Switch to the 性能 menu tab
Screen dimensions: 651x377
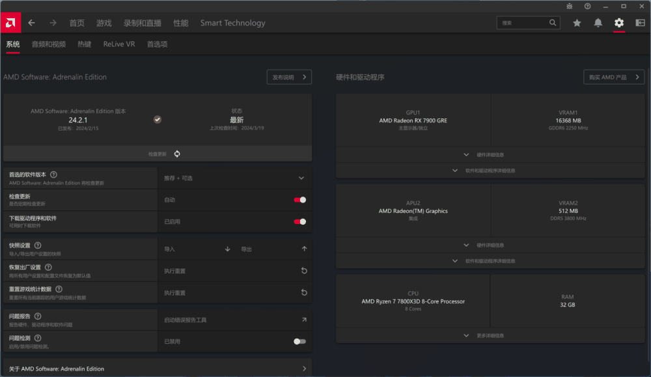coord(180,22)
